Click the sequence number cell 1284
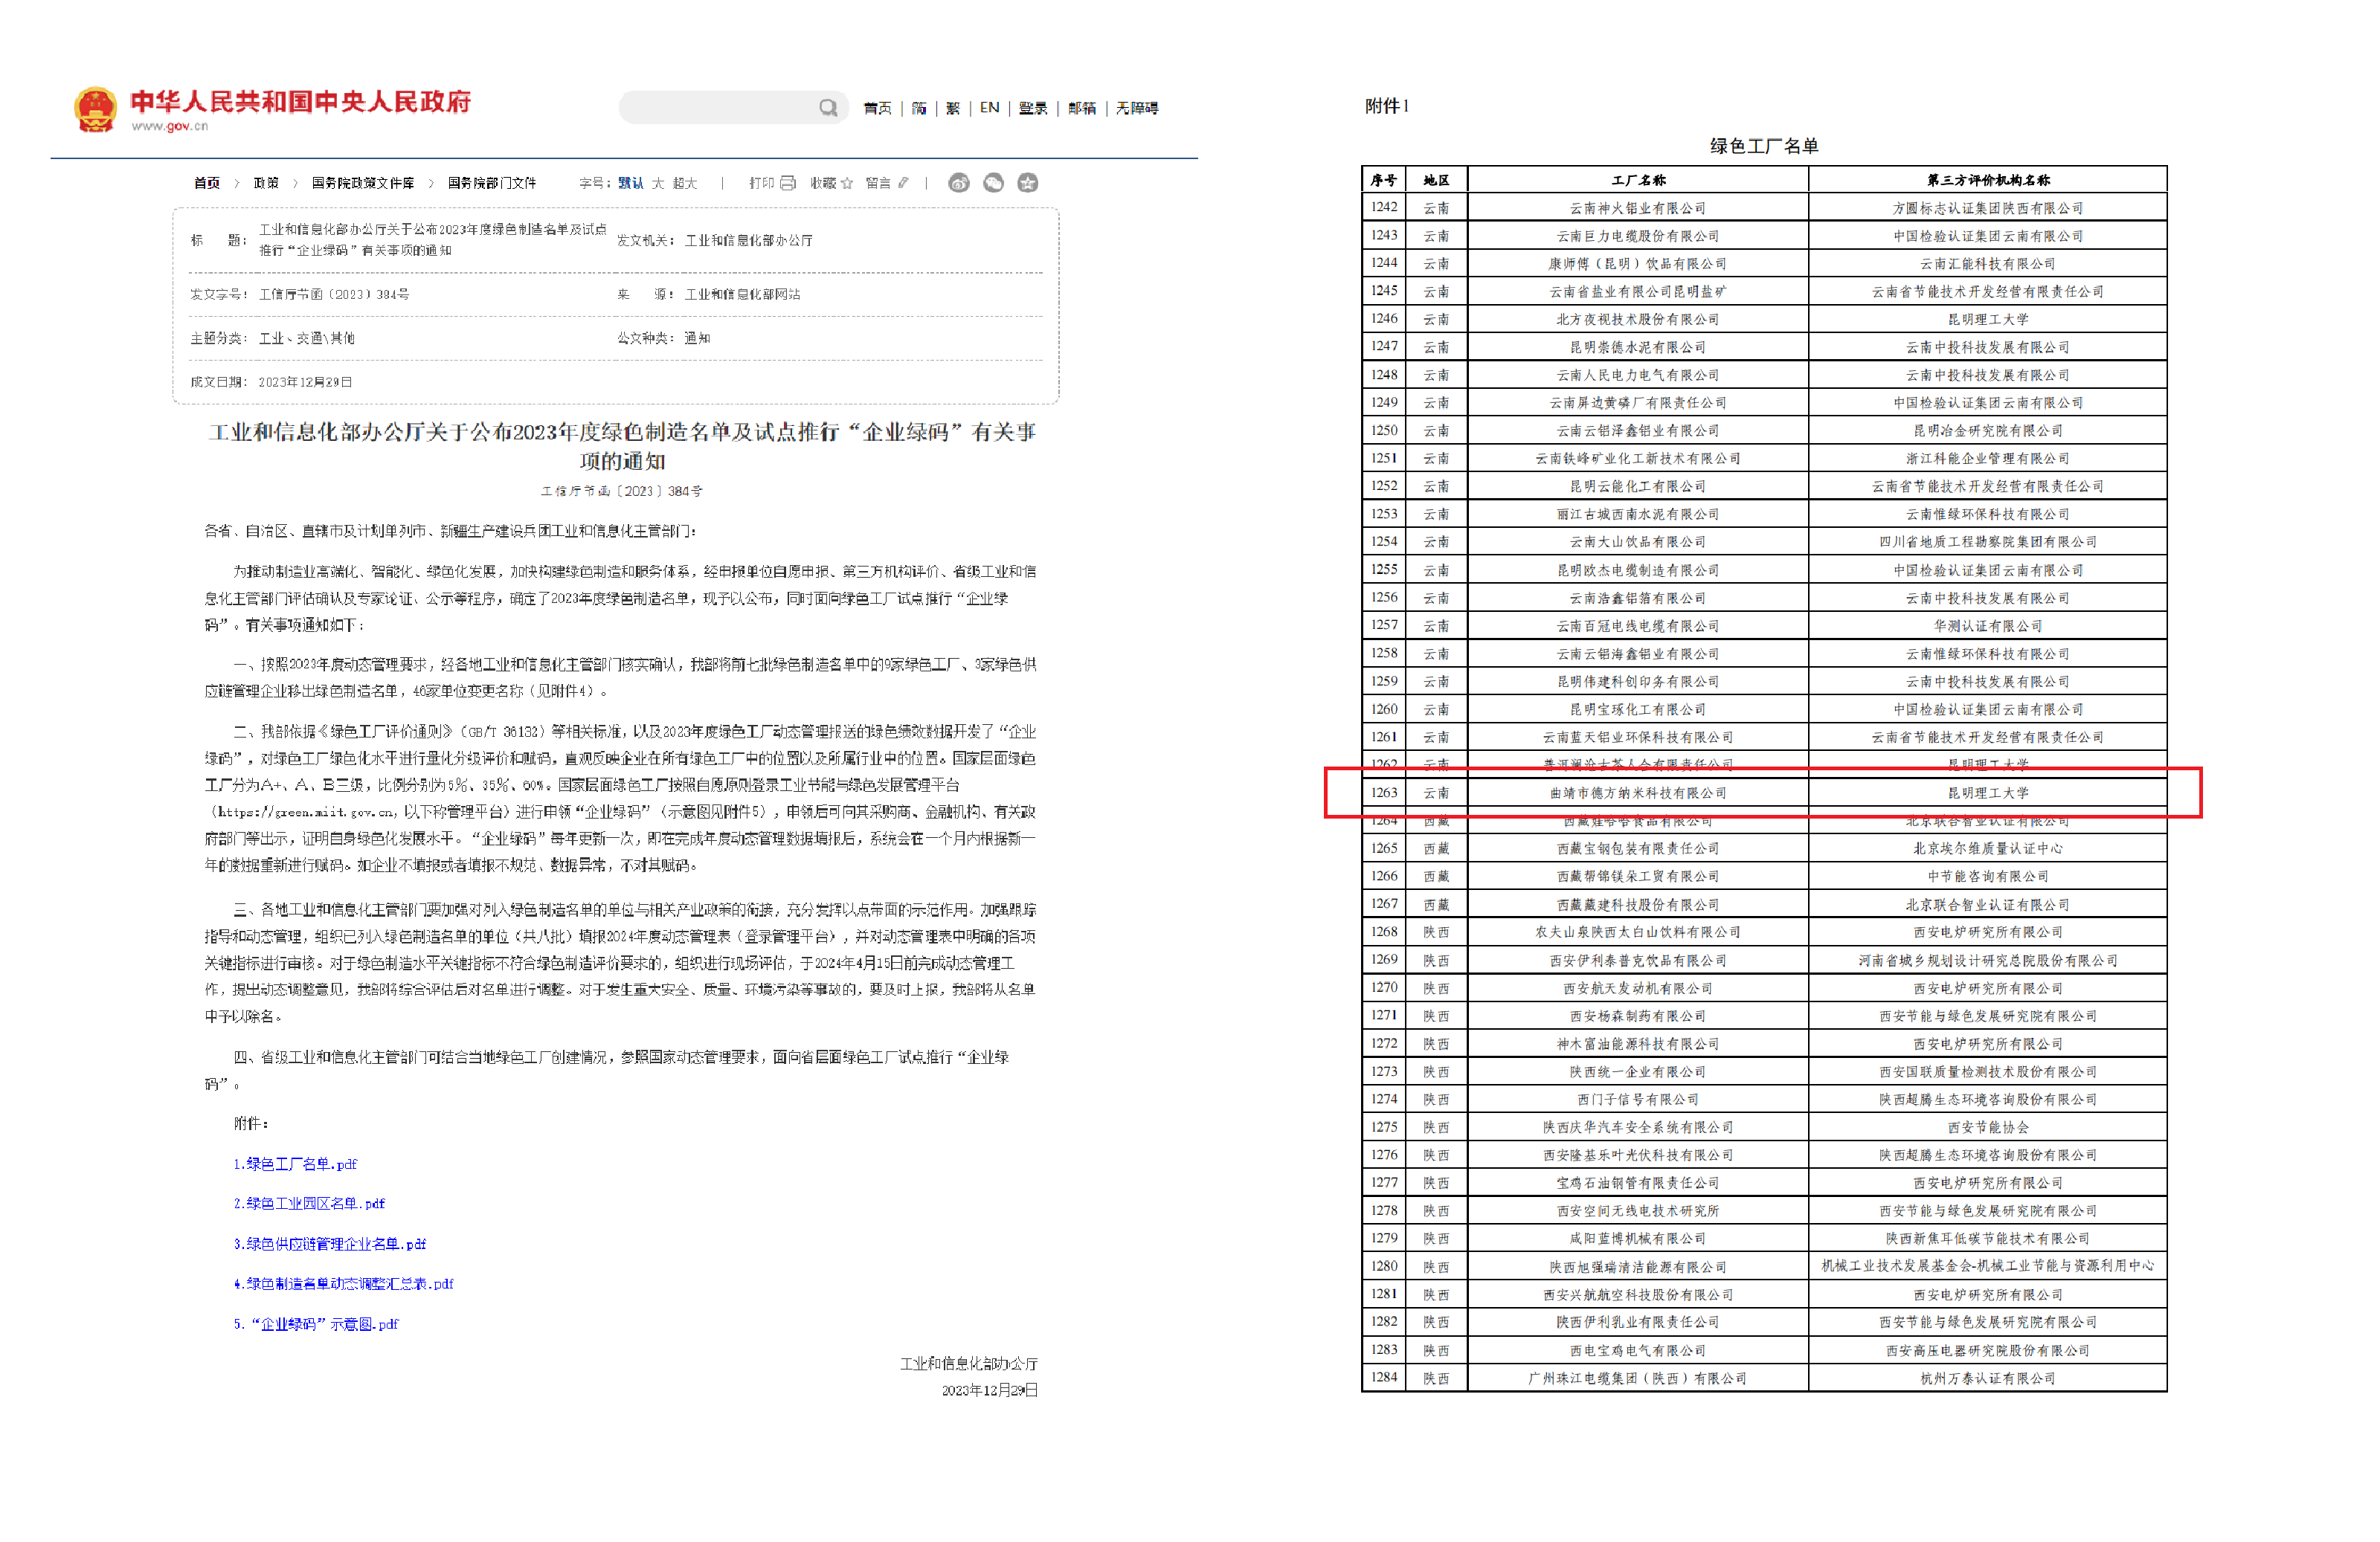 pos(1384,1378)
